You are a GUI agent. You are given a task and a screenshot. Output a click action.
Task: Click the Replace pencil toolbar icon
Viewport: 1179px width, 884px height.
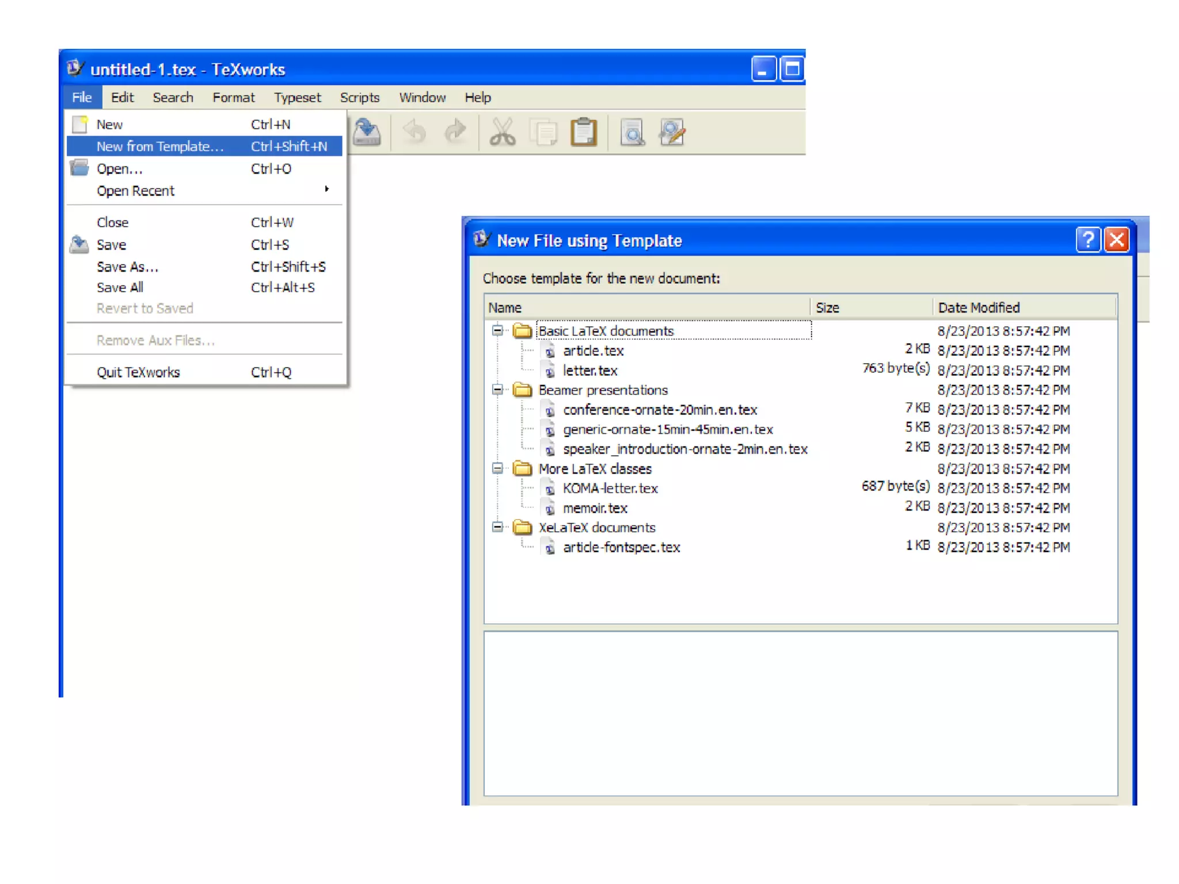click(x=672, y=132)
